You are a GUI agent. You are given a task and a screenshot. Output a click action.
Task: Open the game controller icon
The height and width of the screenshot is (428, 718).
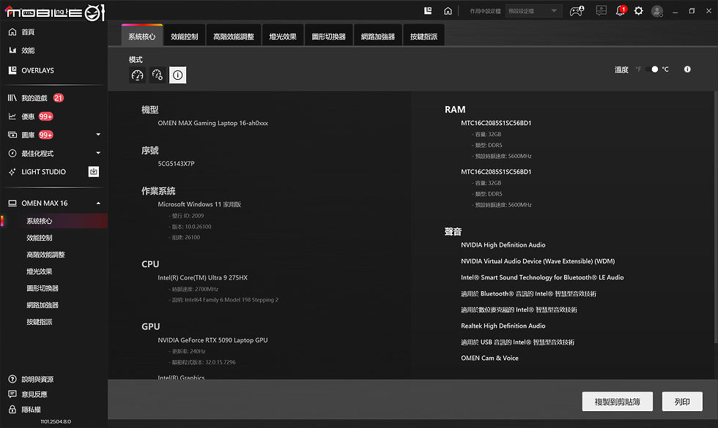point(577,11)
